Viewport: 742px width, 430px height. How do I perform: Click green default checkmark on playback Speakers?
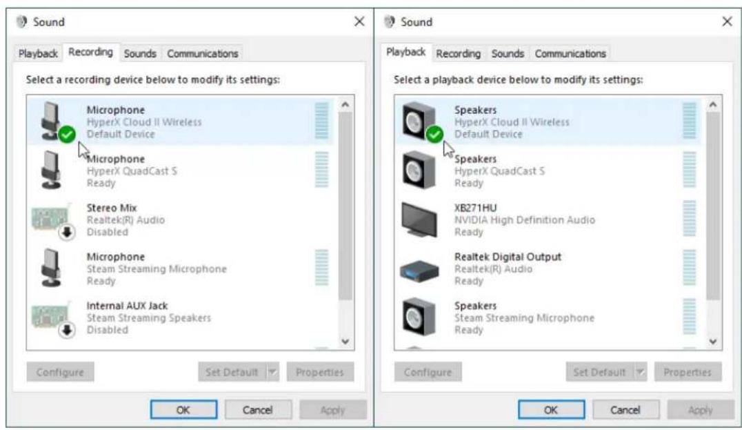435,135
